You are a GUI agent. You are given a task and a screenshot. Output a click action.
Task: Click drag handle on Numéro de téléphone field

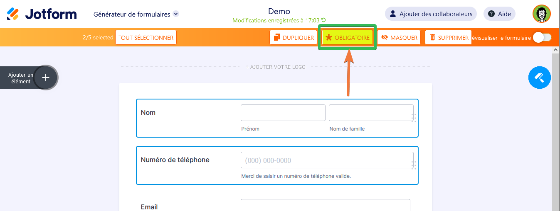[413, 165]
